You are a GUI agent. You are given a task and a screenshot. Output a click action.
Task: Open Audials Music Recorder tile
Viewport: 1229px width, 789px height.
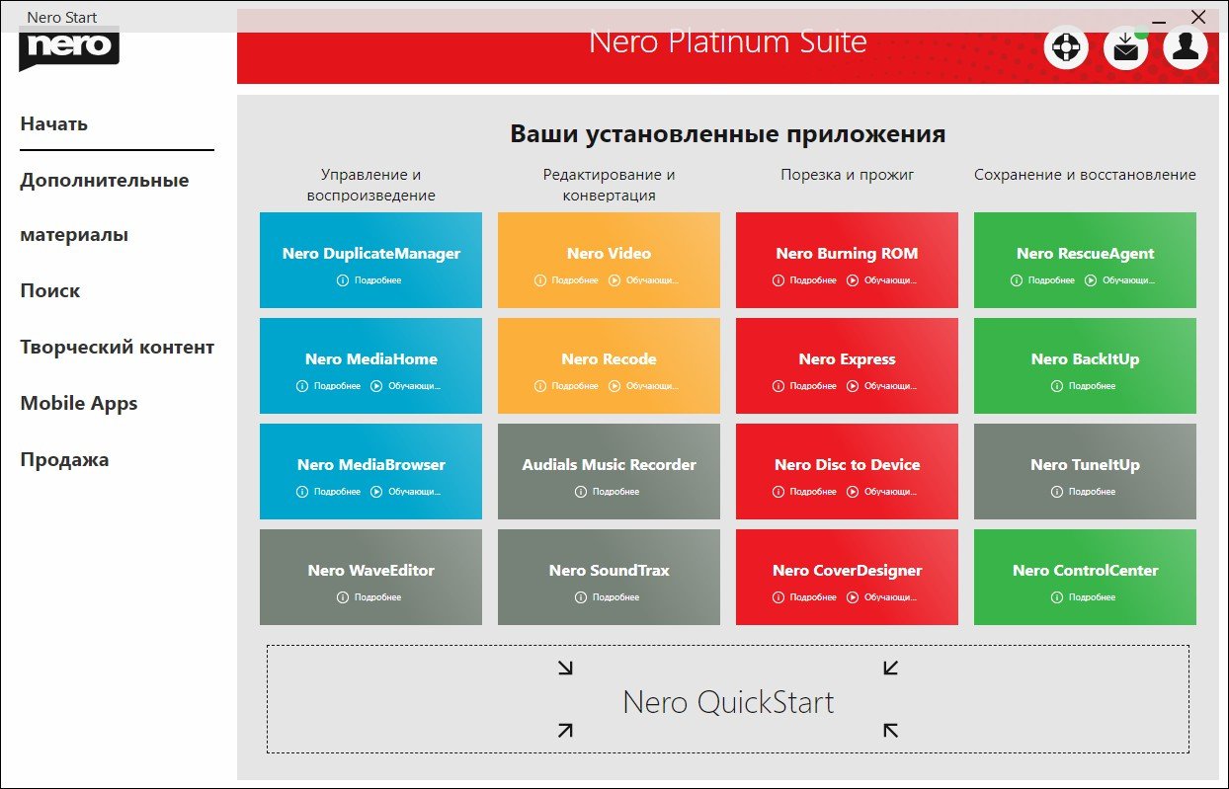[x=609, y=464]
